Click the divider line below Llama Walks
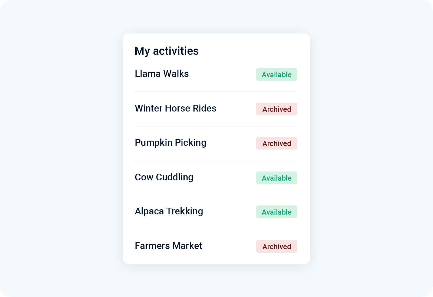 216,92
